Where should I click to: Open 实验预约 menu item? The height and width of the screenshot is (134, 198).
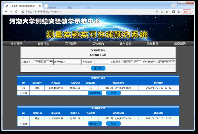(x=98, y=44)
